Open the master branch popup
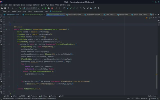This screenshot has height=100, width=160. click(152, 98)
